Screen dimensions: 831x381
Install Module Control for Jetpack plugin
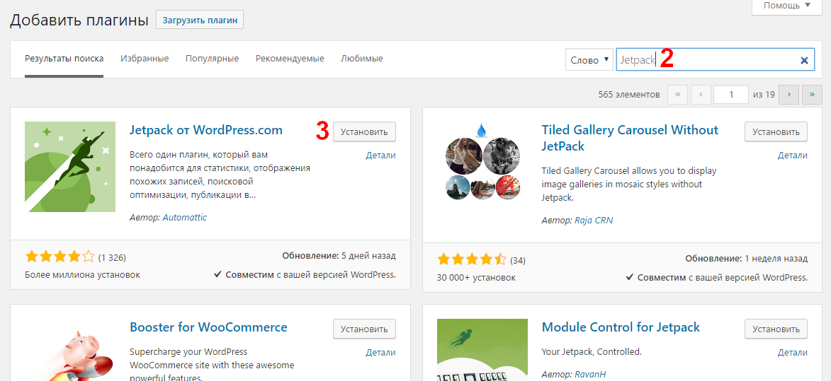point(776,329)
